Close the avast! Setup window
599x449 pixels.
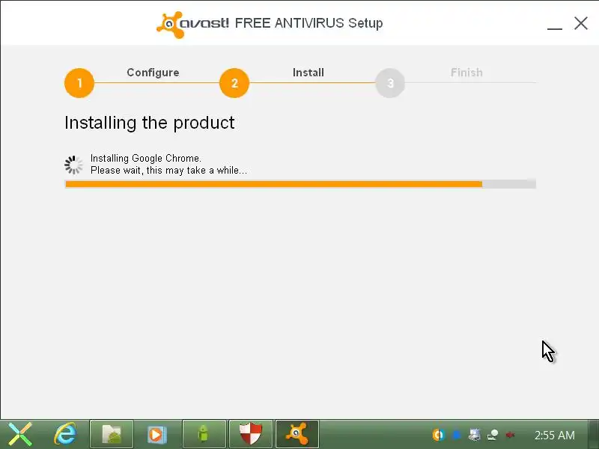point(581,23)
